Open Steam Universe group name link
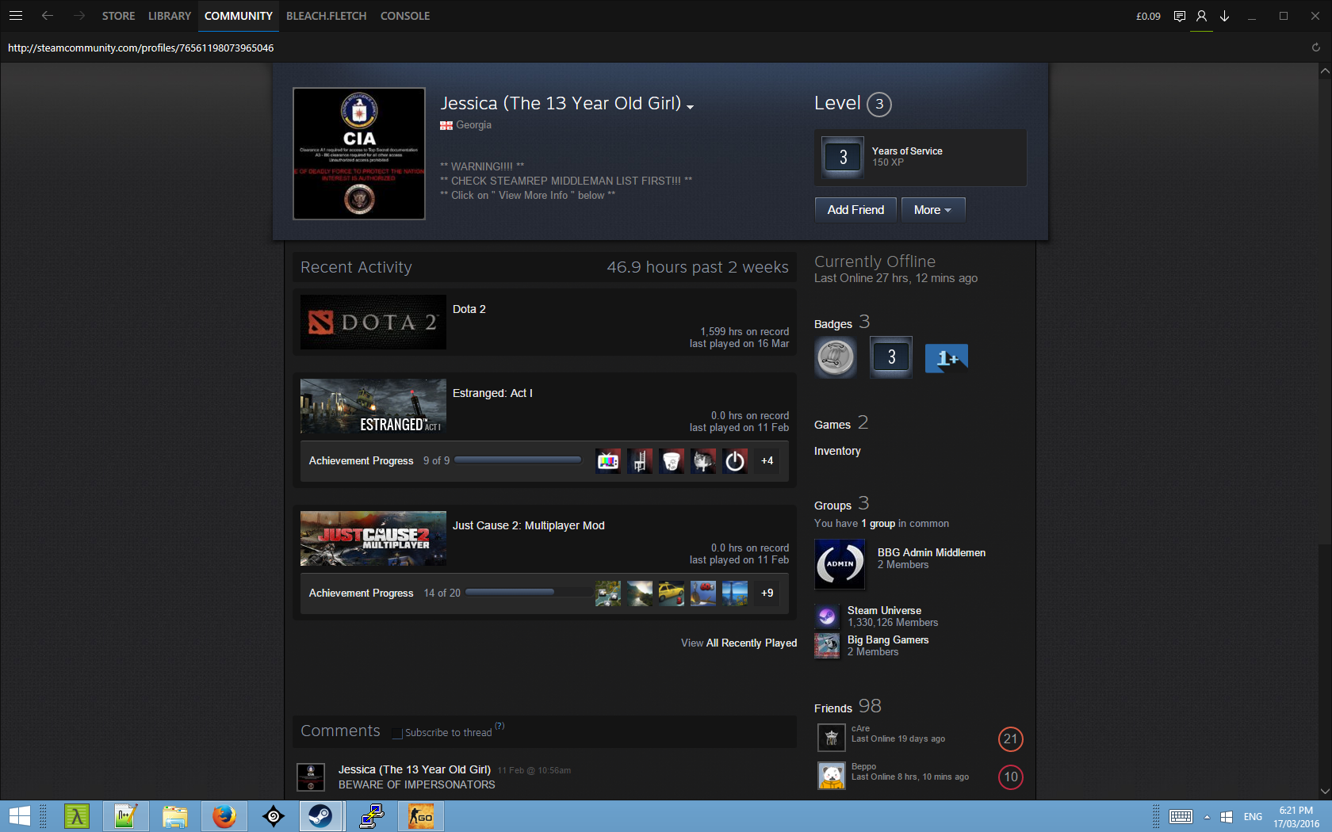 coord(884,610)
